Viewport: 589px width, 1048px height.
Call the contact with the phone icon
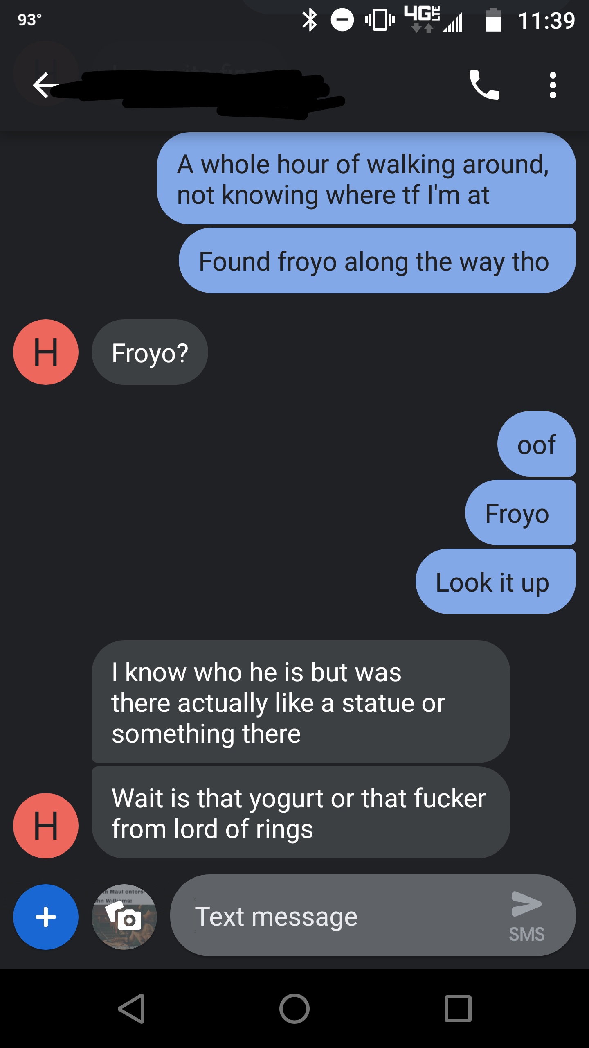(484, 85)
